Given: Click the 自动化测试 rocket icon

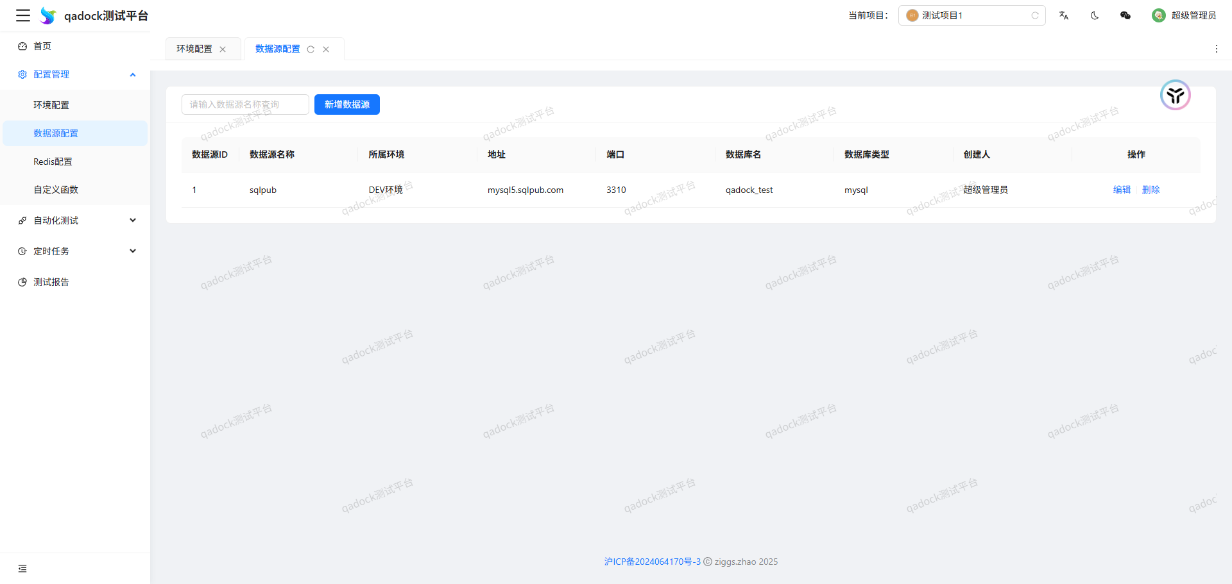Looking at the screenshot, I should [22, 221].
